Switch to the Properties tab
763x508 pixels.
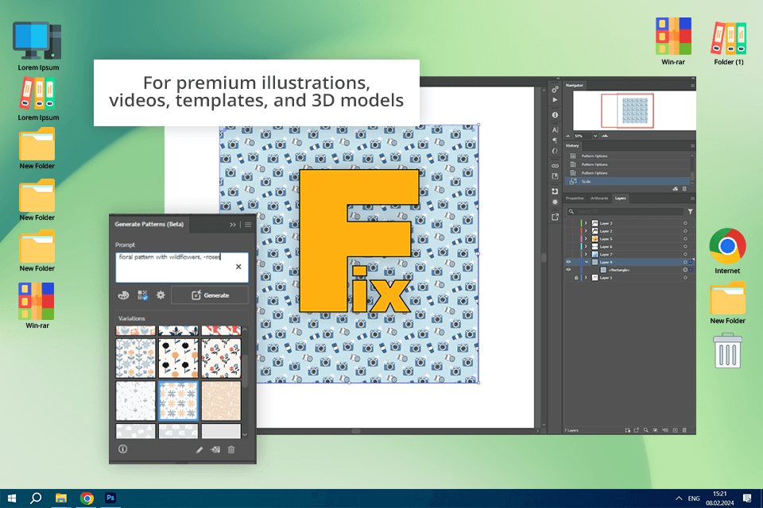coord(575,198)
